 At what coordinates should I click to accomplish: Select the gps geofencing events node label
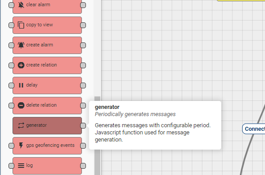[x=50, y=145]
